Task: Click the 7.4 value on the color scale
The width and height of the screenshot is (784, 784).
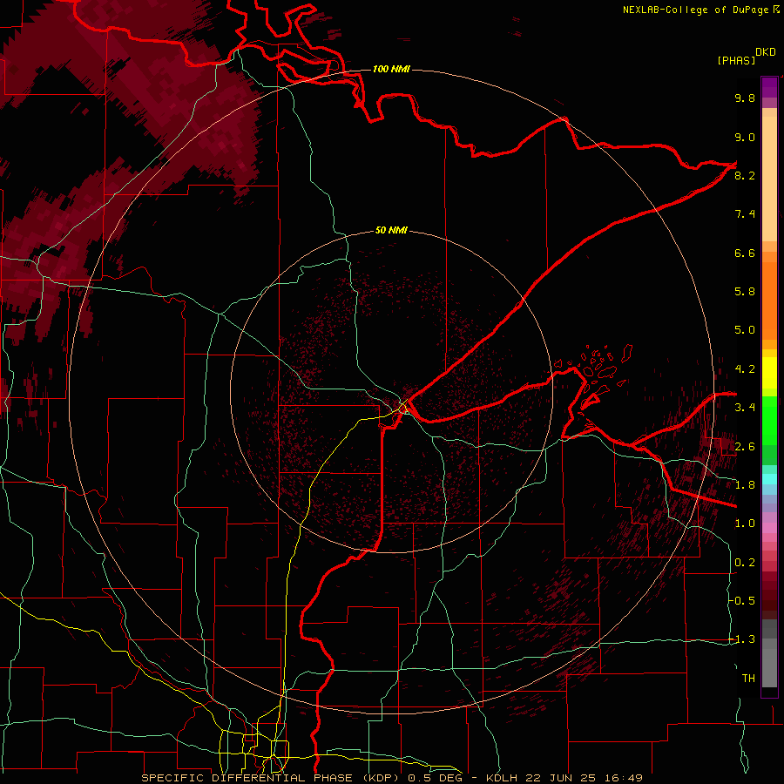Action: [x=745, y=214]
